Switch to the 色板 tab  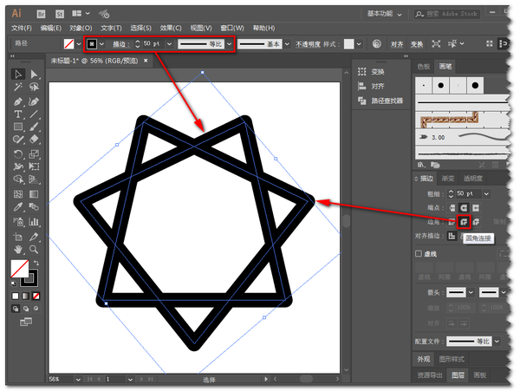coord(424,67)
